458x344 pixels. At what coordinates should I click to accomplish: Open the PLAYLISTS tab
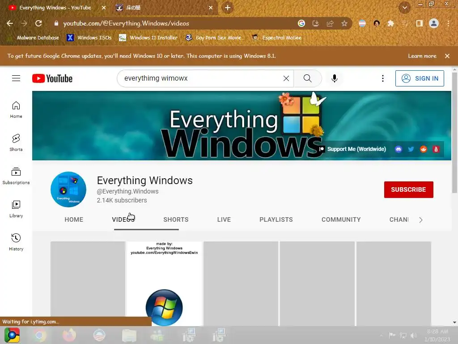(276, 219)
